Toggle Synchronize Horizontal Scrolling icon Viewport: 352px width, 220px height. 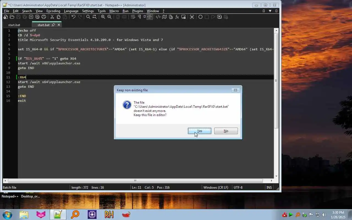124,17
